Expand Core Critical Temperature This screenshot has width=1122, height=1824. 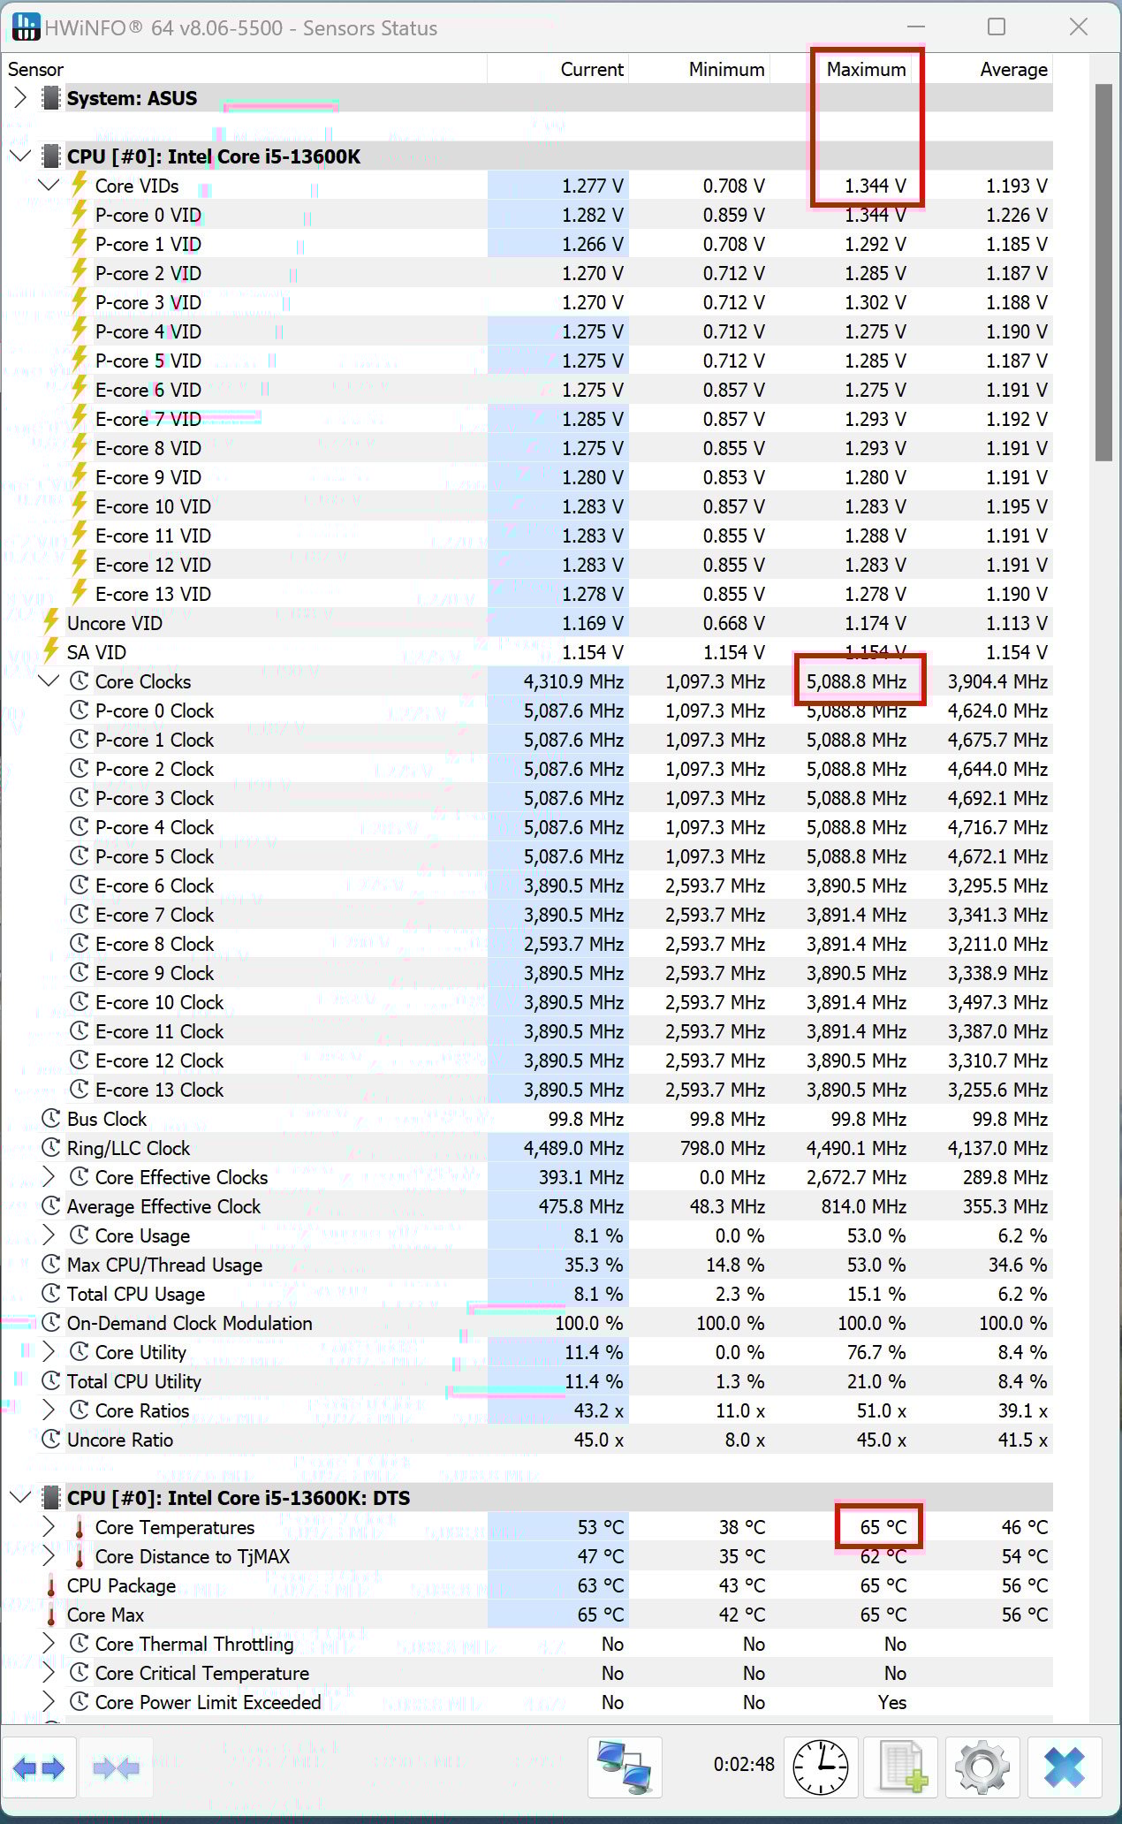49,1673
